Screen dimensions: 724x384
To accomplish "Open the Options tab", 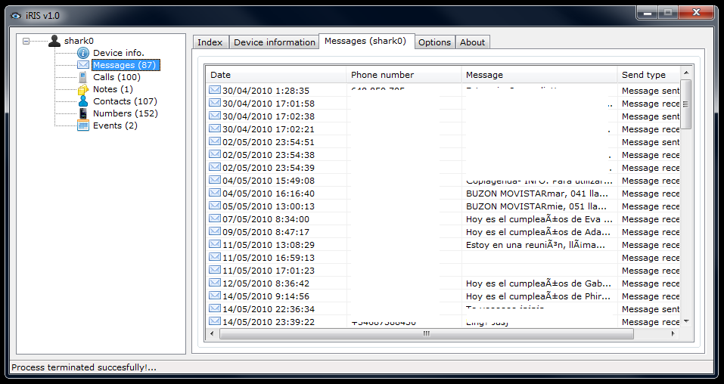I will [x=434, y=42].
